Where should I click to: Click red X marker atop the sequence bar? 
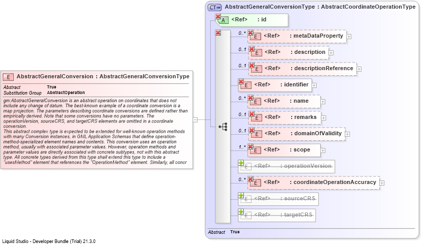point(218,33)
